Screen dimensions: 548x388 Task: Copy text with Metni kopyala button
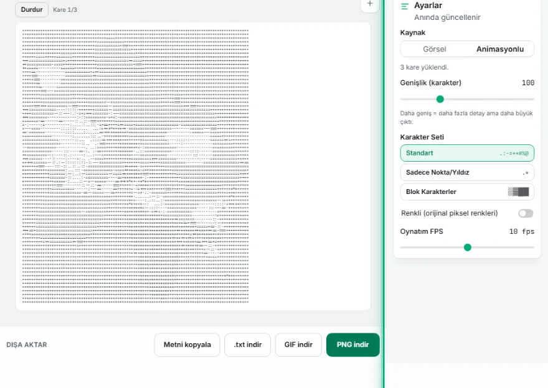(x=187, y=344)
